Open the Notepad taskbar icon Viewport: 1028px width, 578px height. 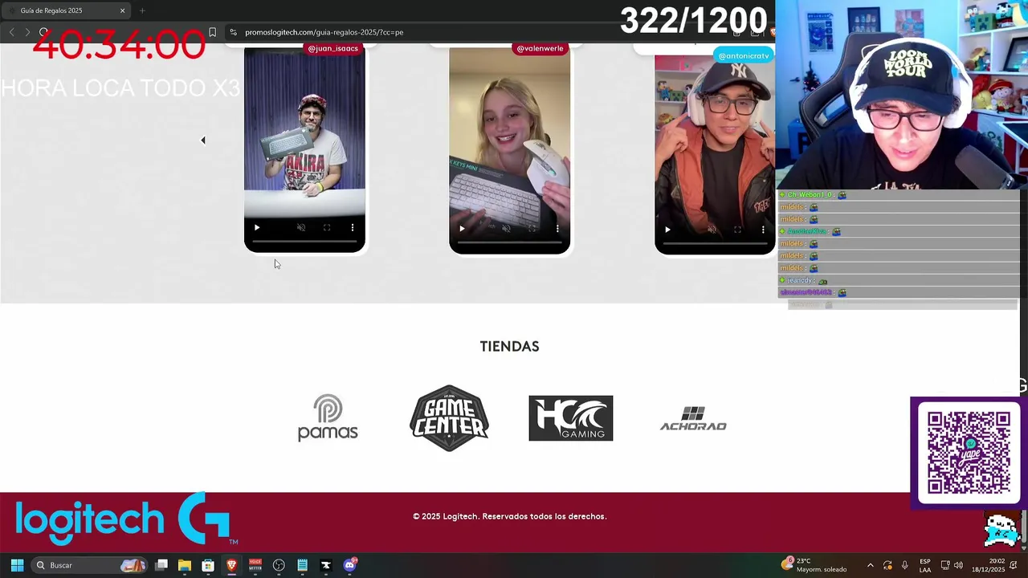[x=302, y=565]
